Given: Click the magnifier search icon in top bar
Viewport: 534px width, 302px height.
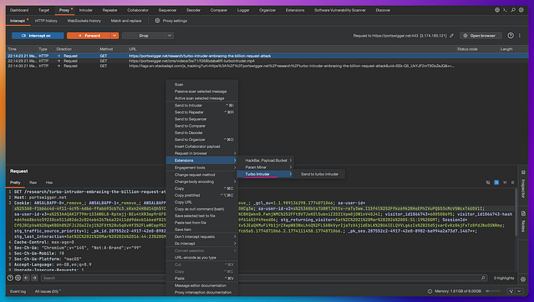Looking at the screenshot, I should point(513,10).
